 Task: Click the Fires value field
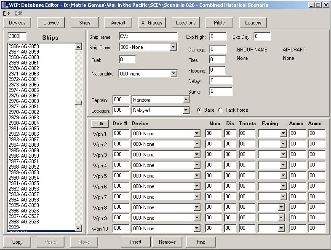[x=217, y=59]
